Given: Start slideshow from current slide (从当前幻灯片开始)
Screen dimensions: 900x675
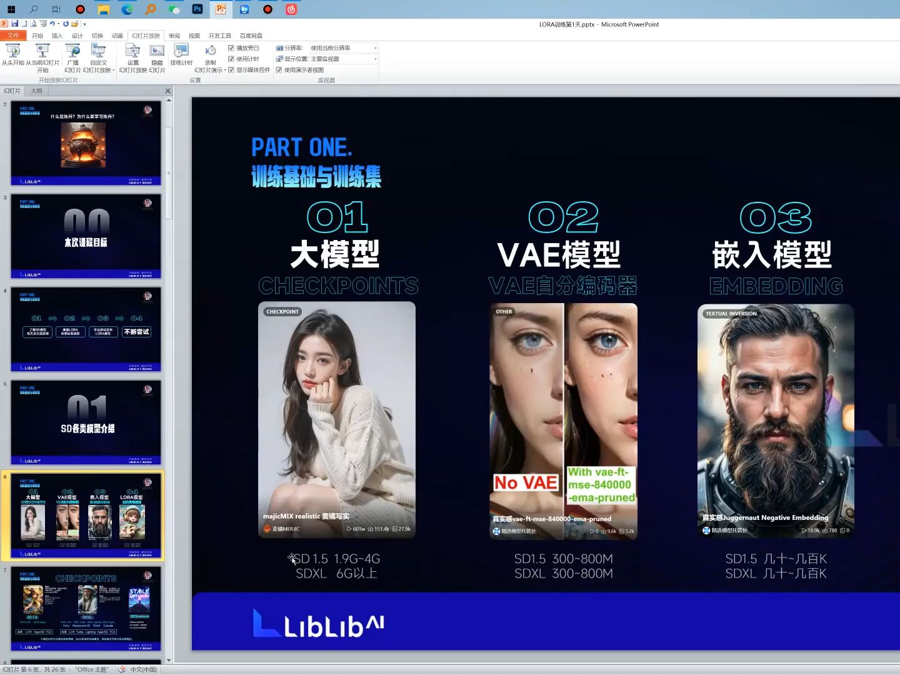Looking at the screenshot, I should click(42, 58).
